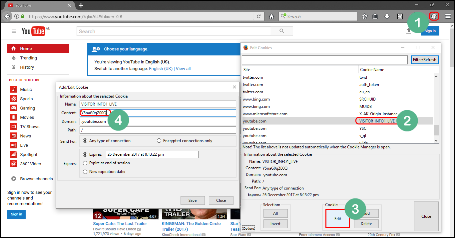Click the cookie Domain input field
The image size is (455, 238).
(158, 121)
